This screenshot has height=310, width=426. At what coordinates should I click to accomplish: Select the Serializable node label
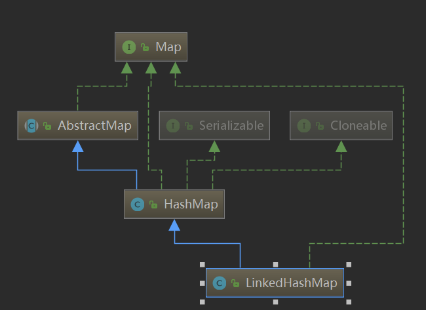tap(231, 126)
